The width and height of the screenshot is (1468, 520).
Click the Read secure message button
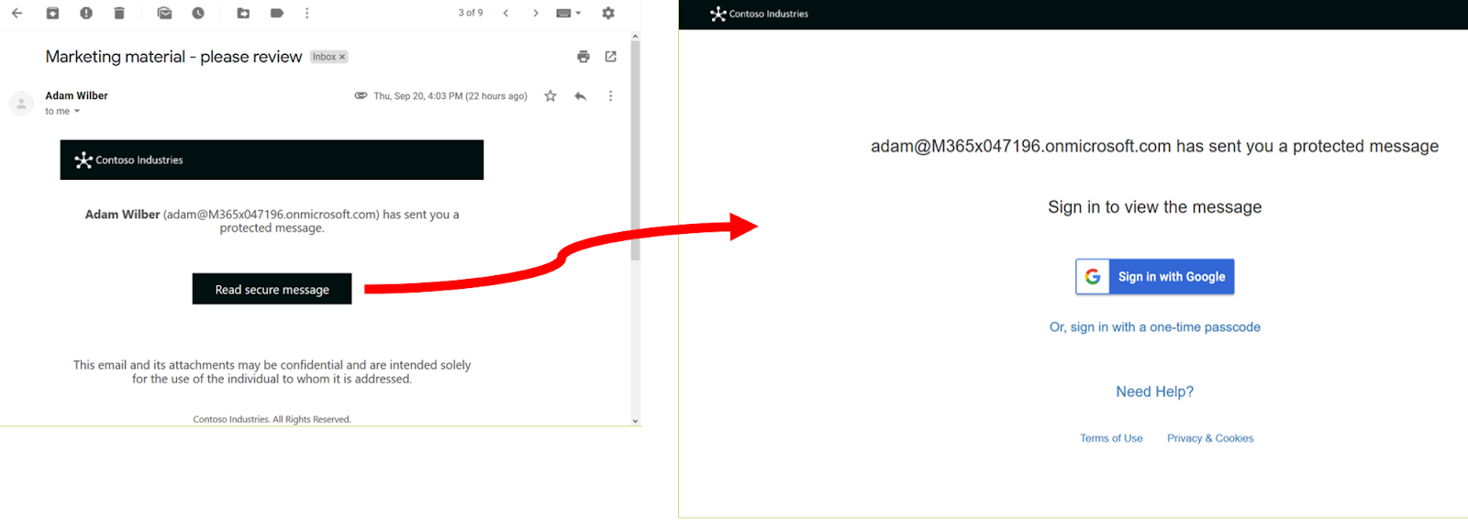[x=272, y=289]
